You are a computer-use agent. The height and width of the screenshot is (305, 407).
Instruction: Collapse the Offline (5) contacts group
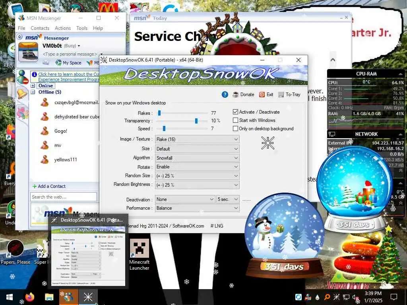coord(33,92)
